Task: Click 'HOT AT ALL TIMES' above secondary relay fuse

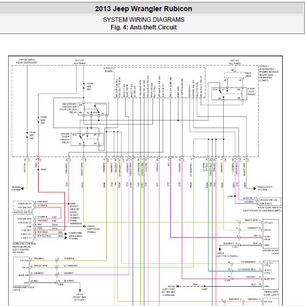Action: click(x=79, y=62)
